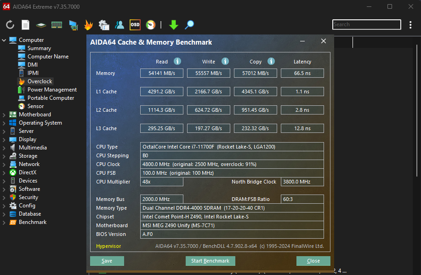Open the Report document icon in toolbar
Screen dimensions: 421x275
(26, 25)
